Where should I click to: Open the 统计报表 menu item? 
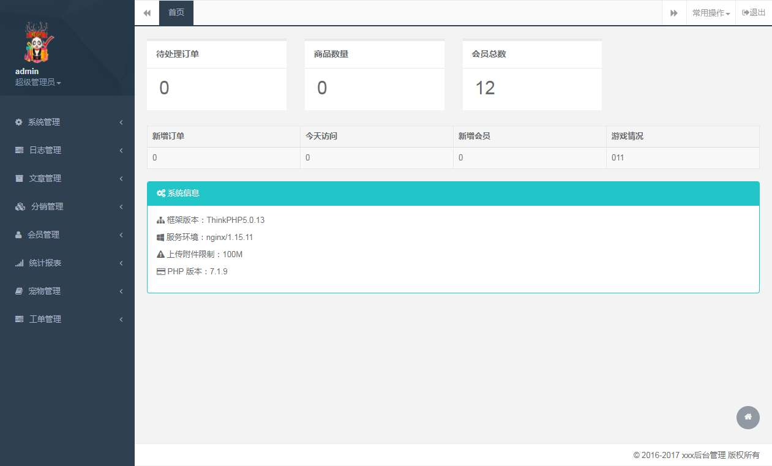click(x=45, y=263)
